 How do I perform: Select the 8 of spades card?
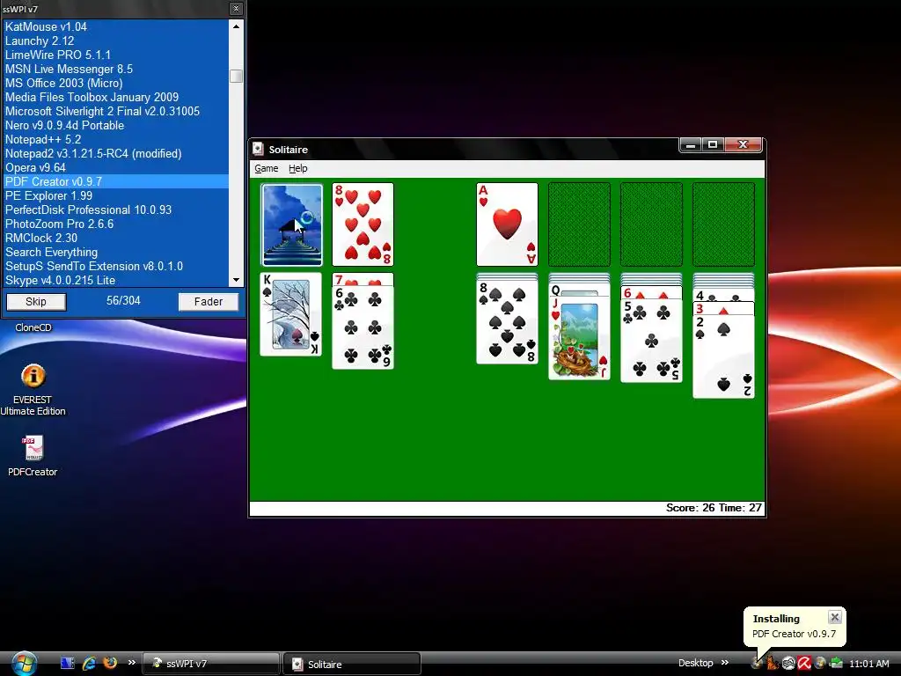pos(507,322)
